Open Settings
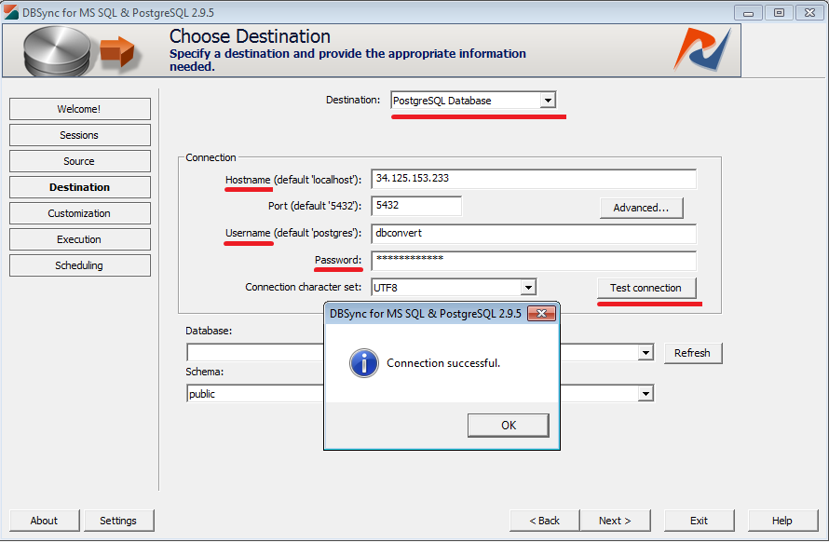 [x=119, y=521]
